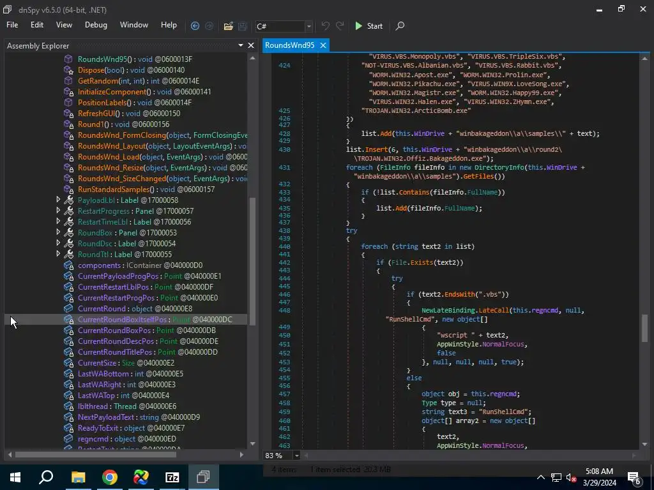Show hidden system tray icons

pos(540,477)
